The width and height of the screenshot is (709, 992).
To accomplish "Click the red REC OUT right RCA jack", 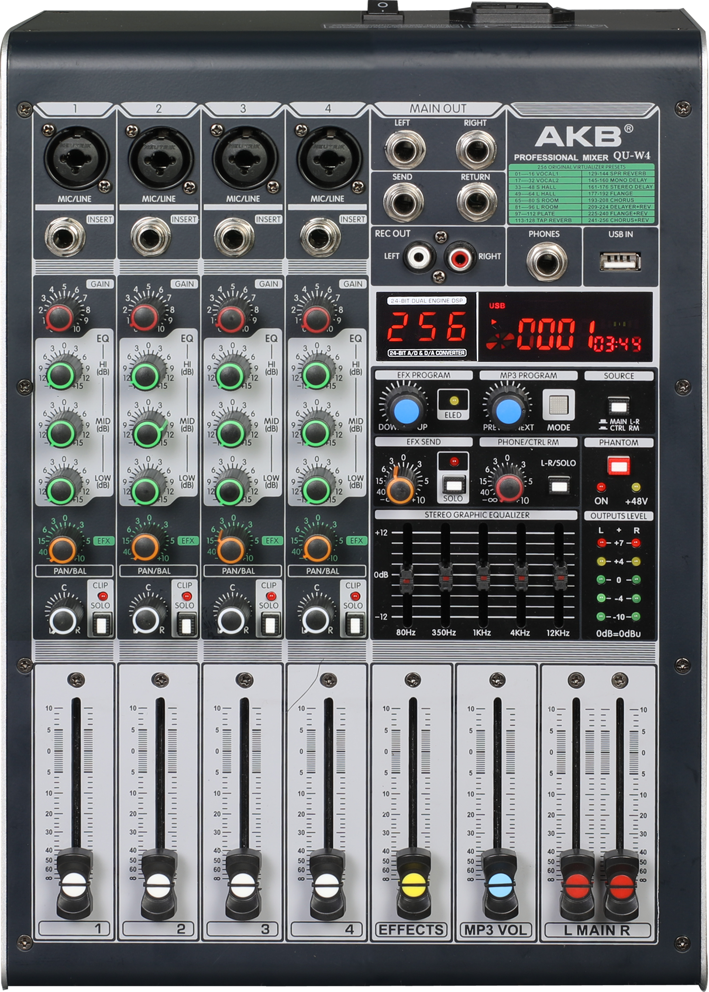I will 460,257.
